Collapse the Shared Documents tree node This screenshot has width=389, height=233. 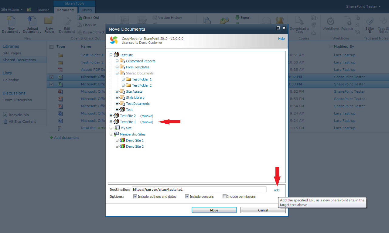click(117, 73)
